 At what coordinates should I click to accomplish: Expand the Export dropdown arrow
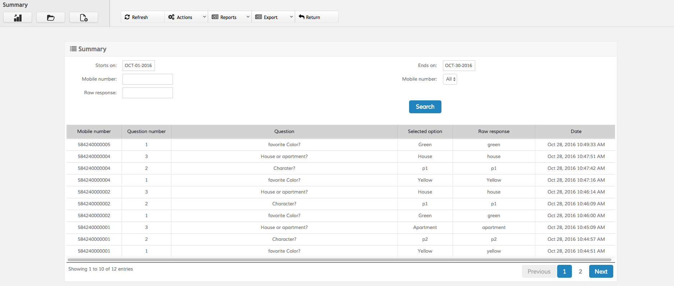(291, 17)
